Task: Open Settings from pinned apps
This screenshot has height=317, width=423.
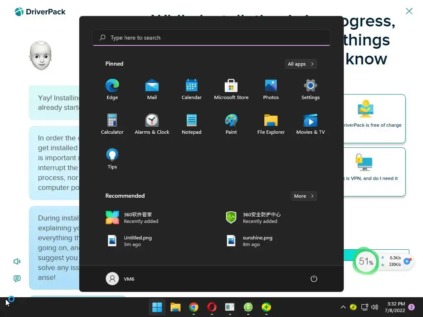Action: coord(311,89)
